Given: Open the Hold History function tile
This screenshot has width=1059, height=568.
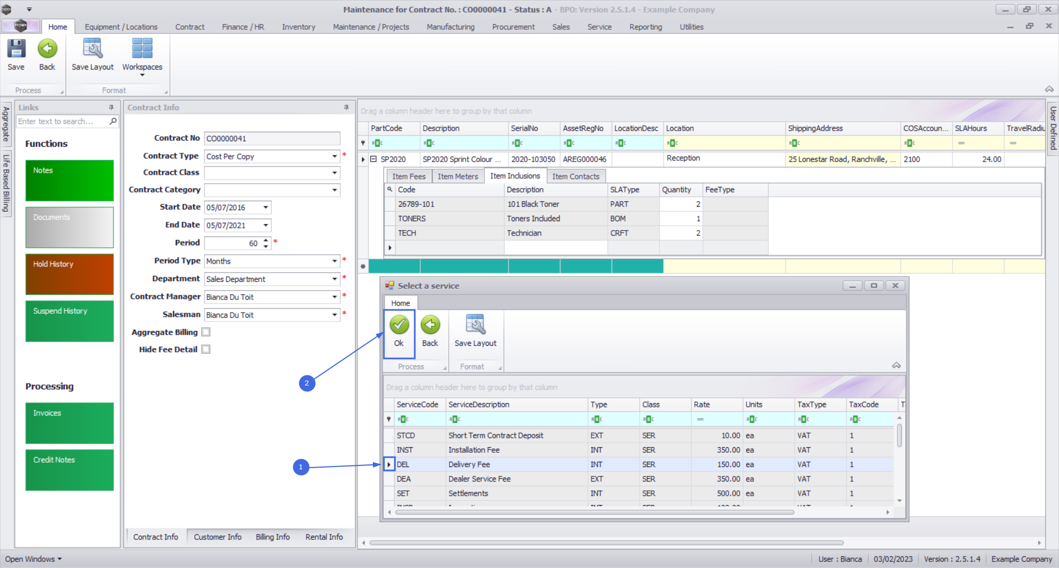Looking at the screenshot, I should 69,274.
